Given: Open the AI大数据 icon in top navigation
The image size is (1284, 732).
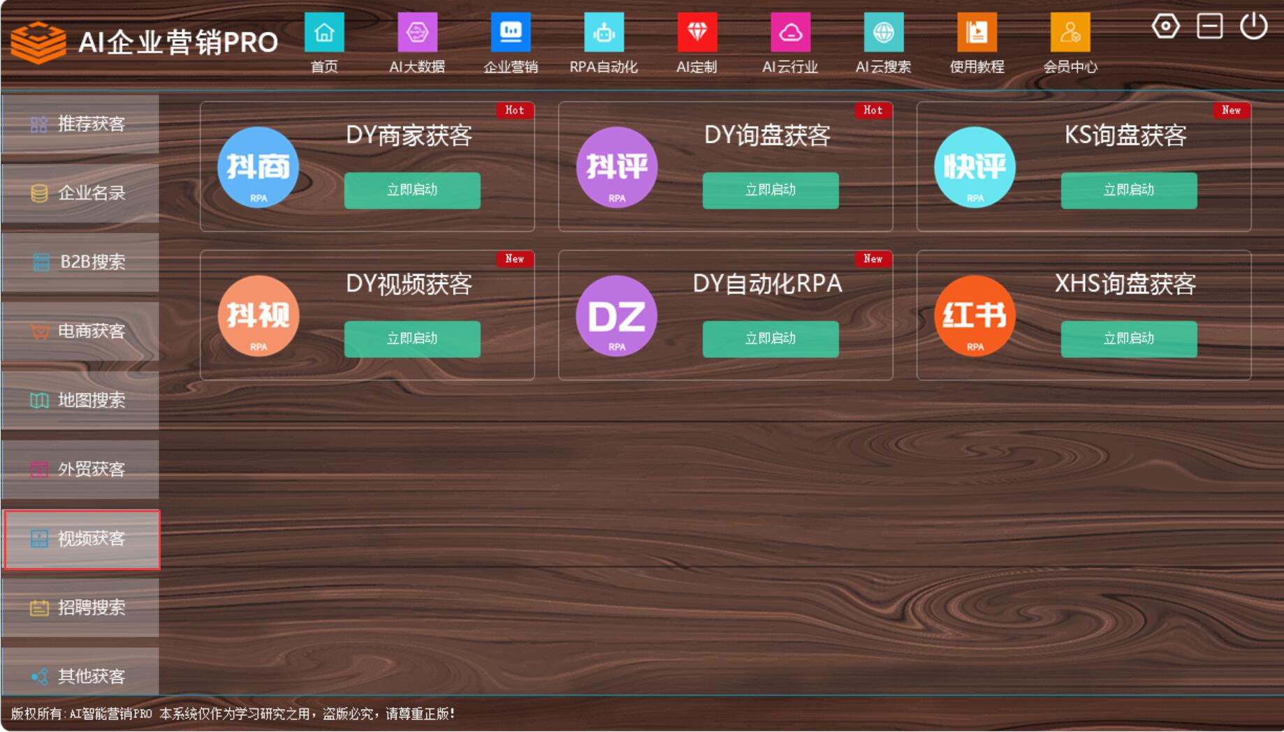Looking at the screenshot, I should pyautogui.click(x=417, y=33).
